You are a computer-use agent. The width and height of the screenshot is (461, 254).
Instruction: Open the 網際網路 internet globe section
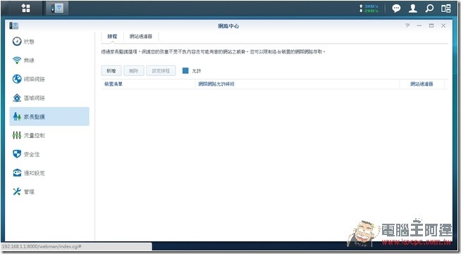(49, 80)
